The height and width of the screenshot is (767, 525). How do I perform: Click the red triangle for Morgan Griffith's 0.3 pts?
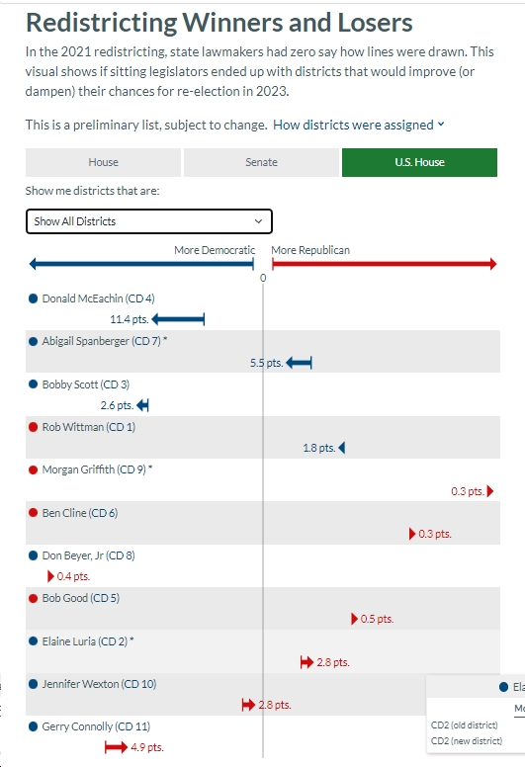click(490, 491)
